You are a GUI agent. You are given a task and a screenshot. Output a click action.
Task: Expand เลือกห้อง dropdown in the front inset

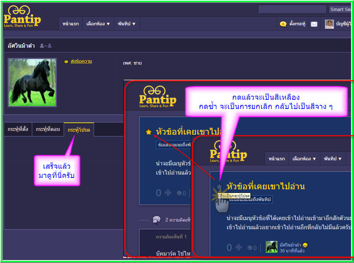[304, 158]
